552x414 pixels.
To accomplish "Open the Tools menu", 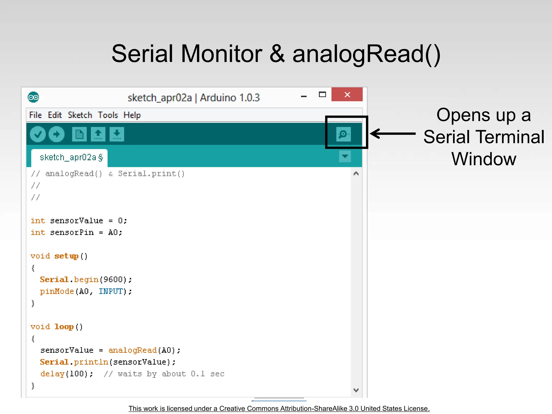I will 108,115.
